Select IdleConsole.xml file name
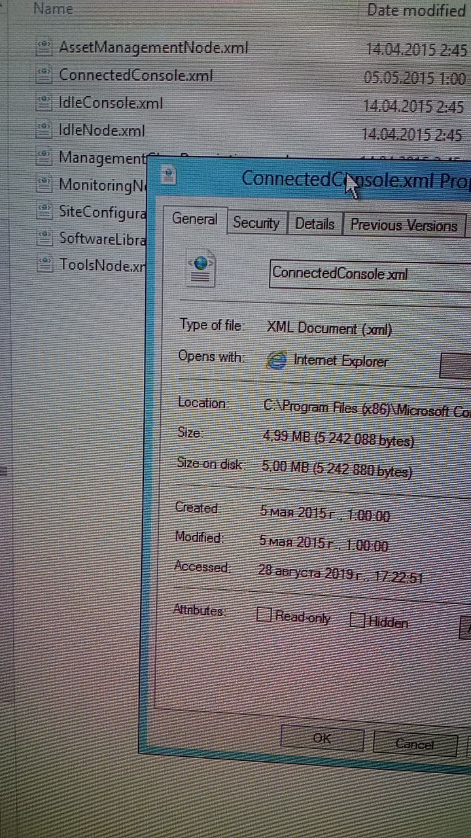The width and height of the screenshot is (471, 838). point(111,103)
